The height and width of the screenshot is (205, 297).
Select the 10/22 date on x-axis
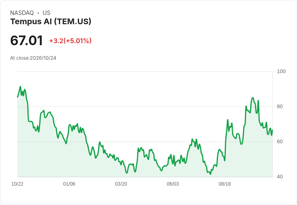(17, 184)
